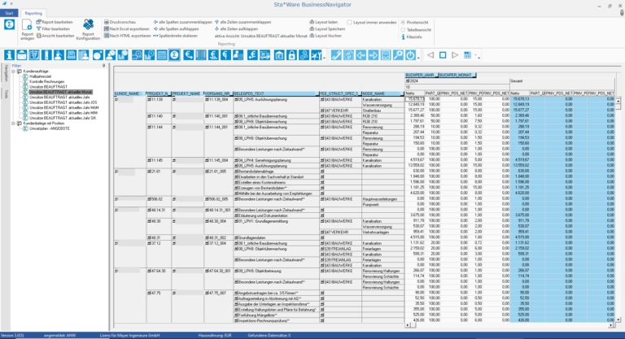The height and width of the screenshot is (339, 625).
Task: Switch to the Reporting tab
Action: [x=33, y=13]
